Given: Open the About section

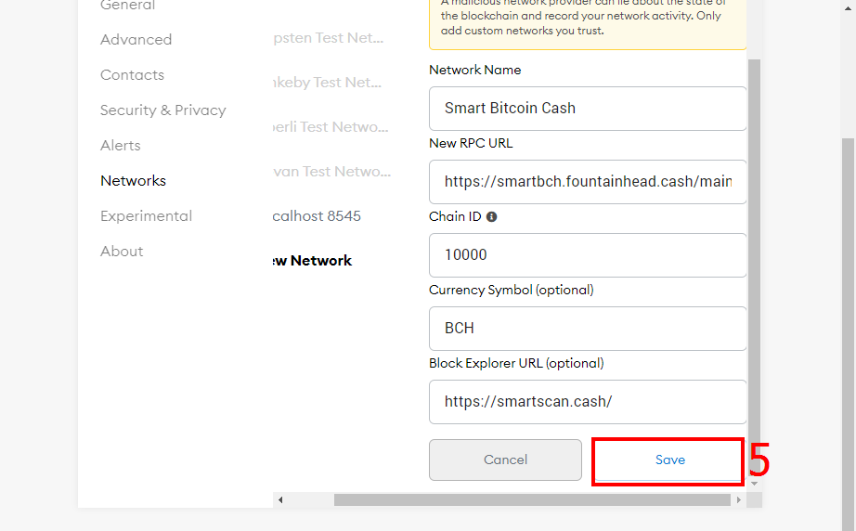Looking at the screenshot, I should (122, 251).
